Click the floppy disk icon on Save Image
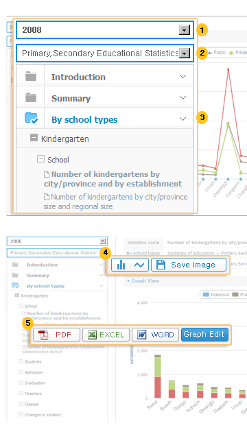247x432 pixels. [x=161, y=265]
